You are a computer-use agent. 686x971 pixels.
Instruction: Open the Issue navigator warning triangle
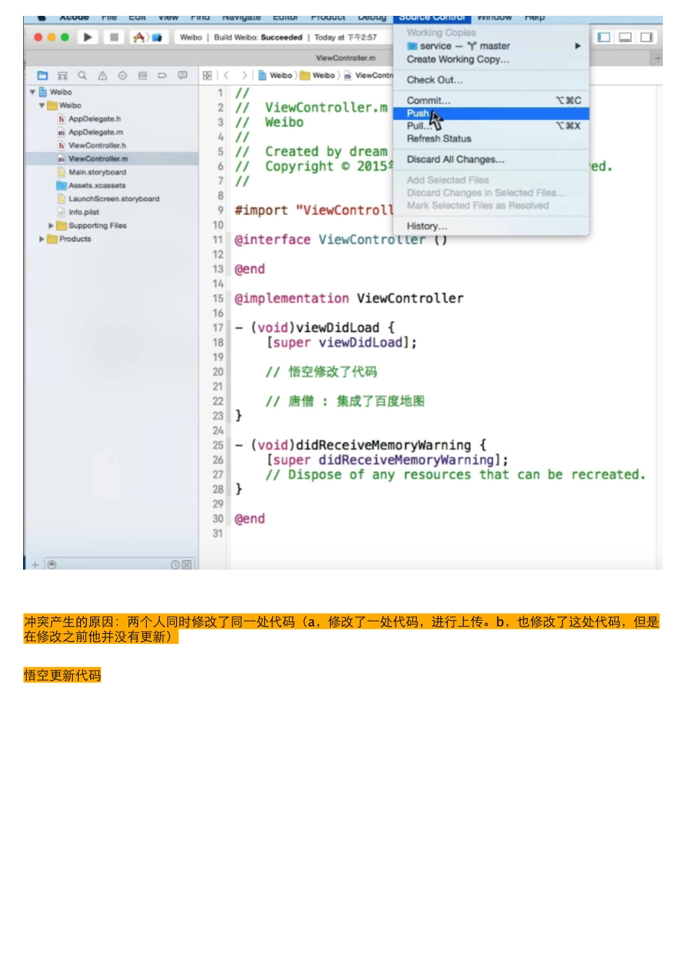pos(103,75)
